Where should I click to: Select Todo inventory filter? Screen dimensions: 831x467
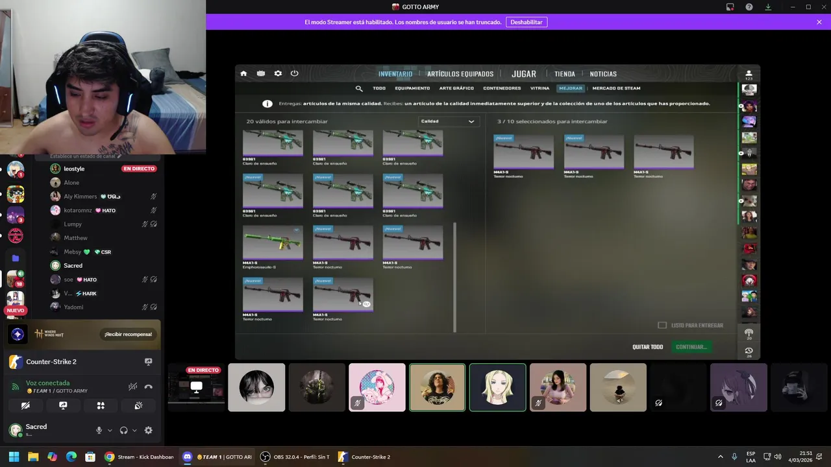click(379, 88)
